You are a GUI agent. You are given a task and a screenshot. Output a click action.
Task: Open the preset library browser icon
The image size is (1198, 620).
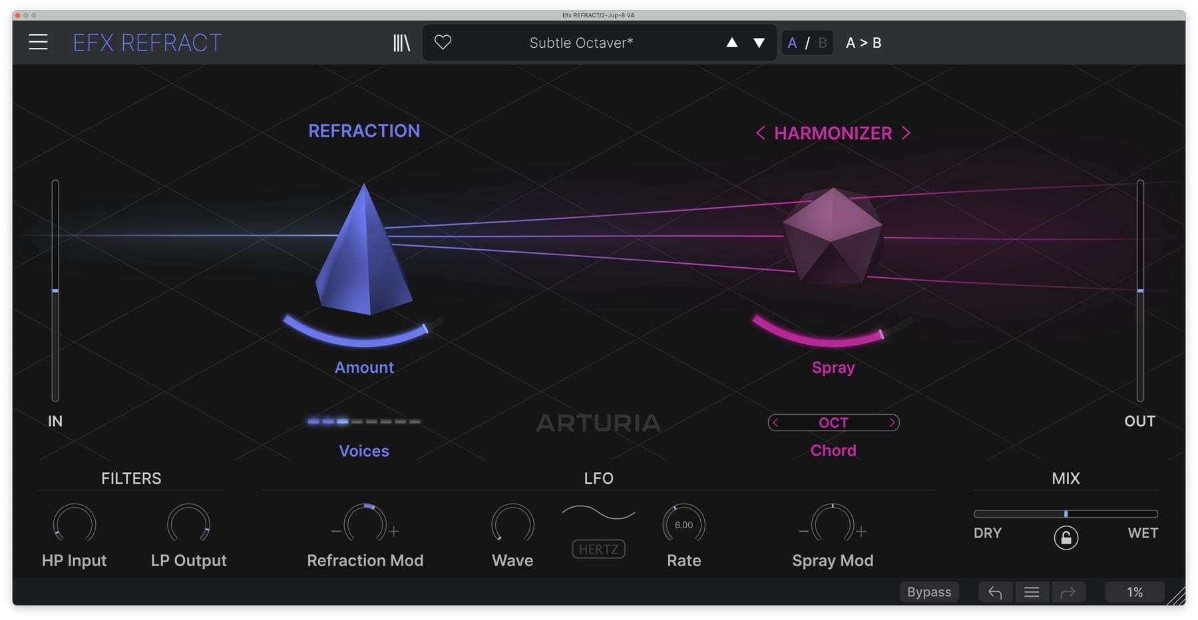click(401, 42)
